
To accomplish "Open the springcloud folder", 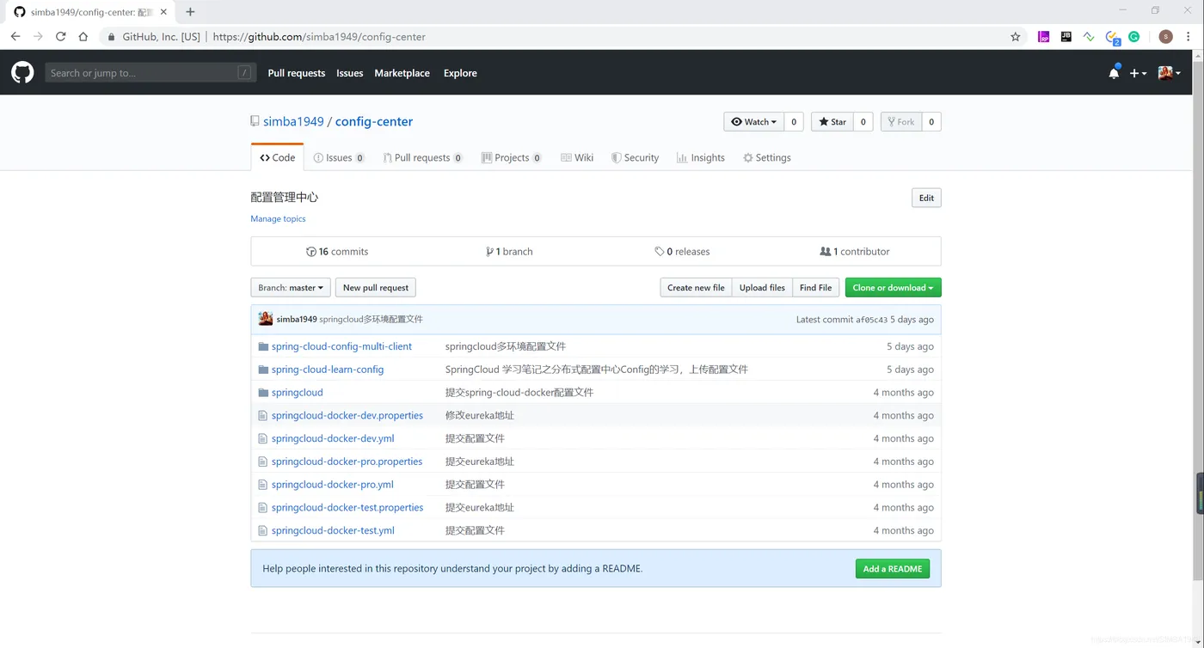I will point(298,393).
